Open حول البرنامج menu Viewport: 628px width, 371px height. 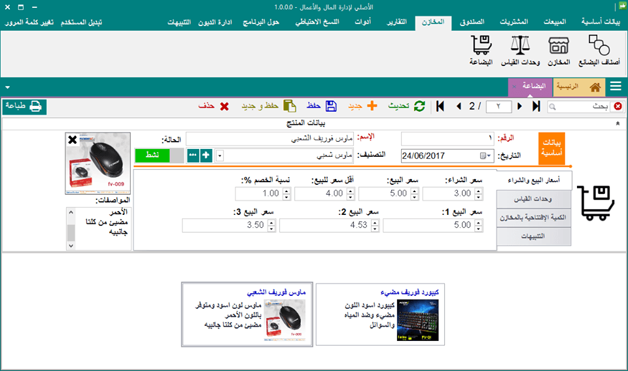[261, 22]
